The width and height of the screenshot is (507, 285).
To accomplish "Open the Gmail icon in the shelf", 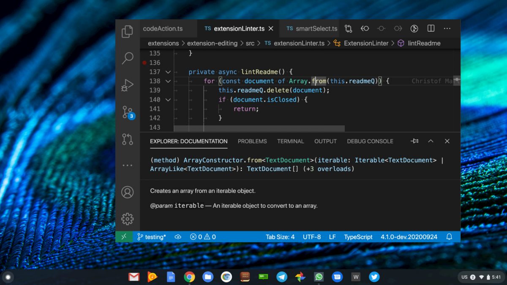I will 134,277.
